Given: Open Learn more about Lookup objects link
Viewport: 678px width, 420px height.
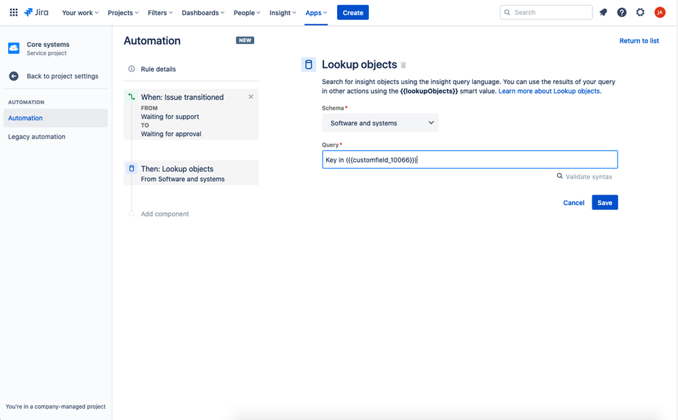Looking at the screenshot, I should tap(549, 91).
